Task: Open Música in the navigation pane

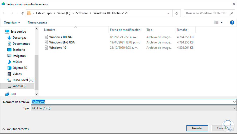Action: pos(17,62)
